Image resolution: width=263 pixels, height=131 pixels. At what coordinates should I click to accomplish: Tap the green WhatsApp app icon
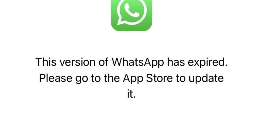(131, 15)
